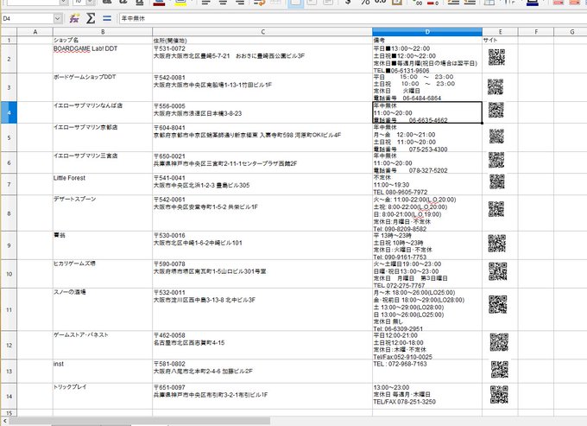Click address cell 〒604-8041
Image resolution: width=587 pixels, height=426 pixels.
click(x=262, y=137)
